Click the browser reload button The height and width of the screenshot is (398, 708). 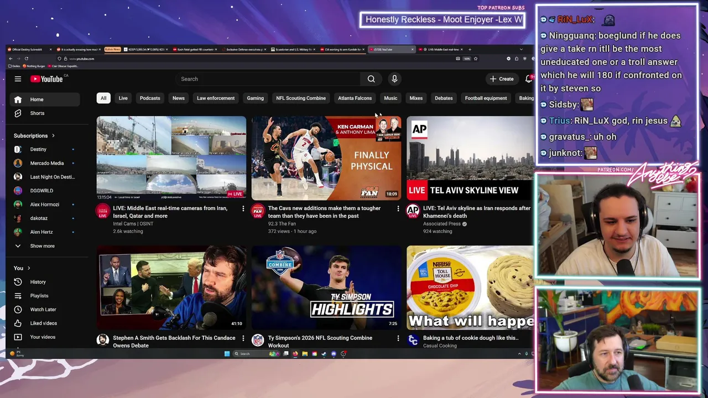pyautogui.click(x=26, y=59)
